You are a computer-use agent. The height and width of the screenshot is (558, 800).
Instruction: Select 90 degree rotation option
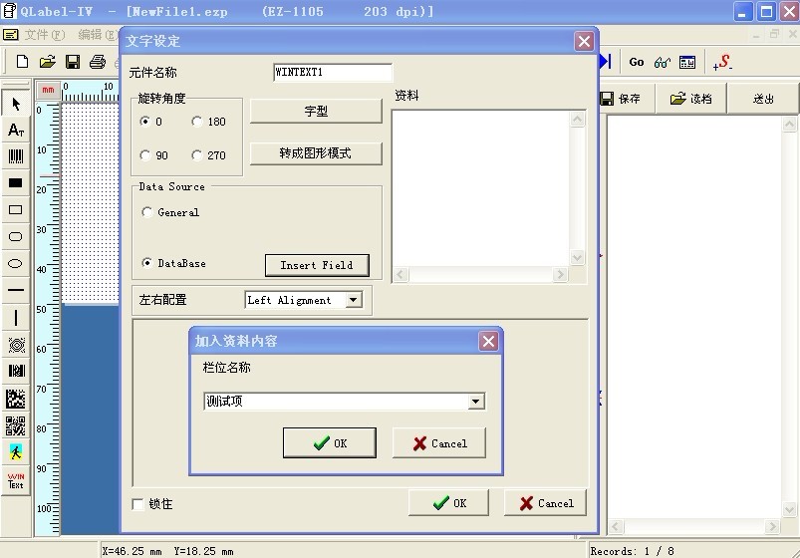point(145,155)
